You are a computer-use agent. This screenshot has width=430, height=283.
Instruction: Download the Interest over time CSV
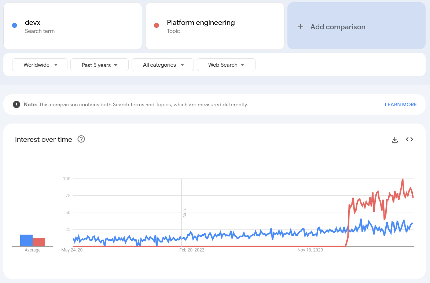coord(395,139)
